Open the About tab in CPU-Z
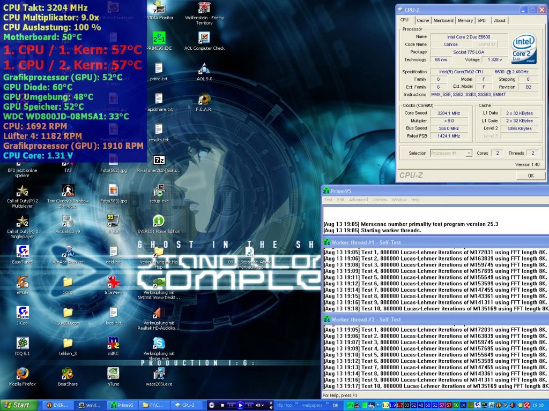This screenshot has width=549, height=411. (x=500, y=21)
